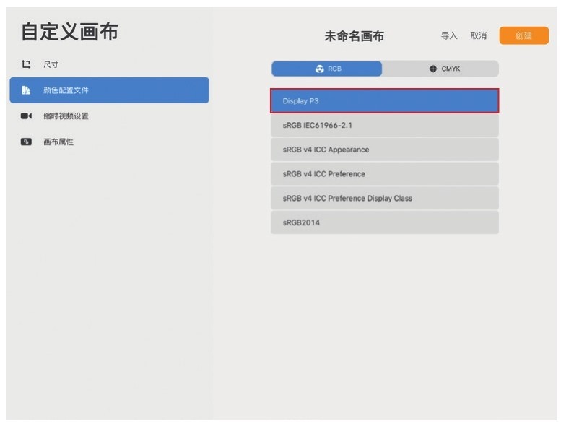Select the Display P3 color profile
This screenshot has width=561, height=424.
coord(385,101)
